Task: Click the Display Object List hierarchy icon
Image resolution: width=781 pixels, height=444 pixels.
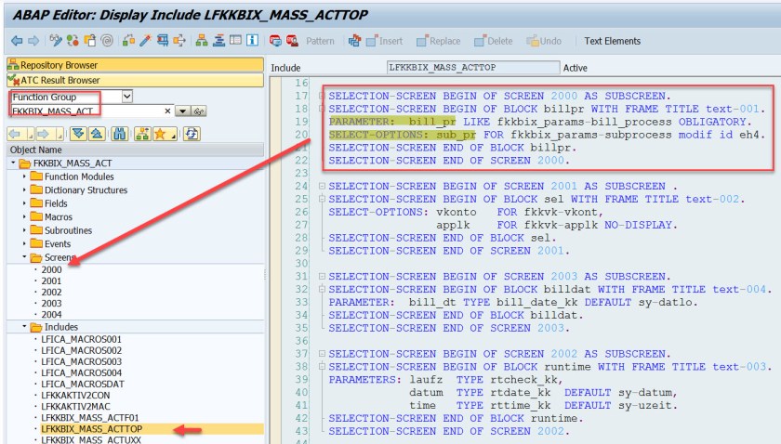Action: 202,41
